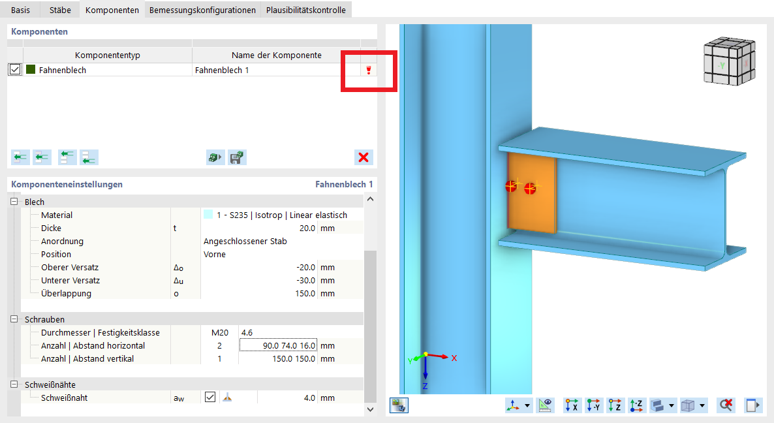The height and width of the screenshot is (423, 774).
Task: Click the second insert-component arrow icon
Action: tap(42, 157)
